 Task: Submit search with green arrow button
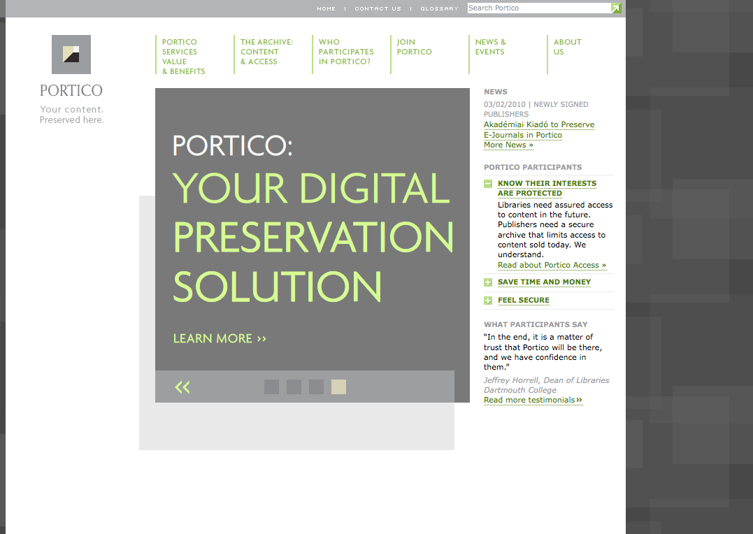(x=616, y=8)
